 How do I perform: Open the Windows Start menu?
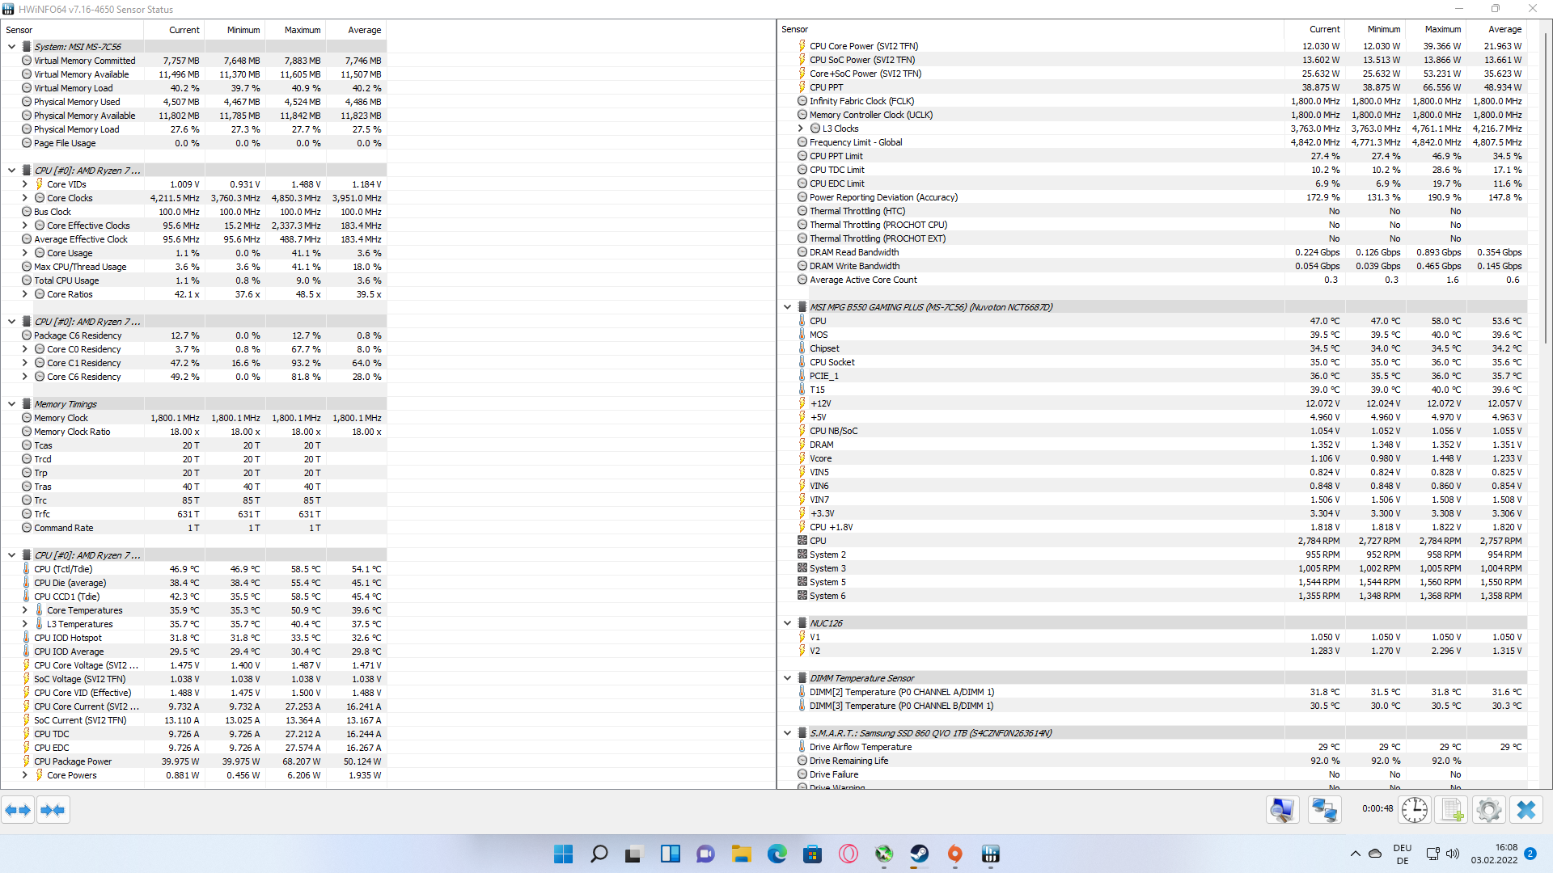point(563,854)
